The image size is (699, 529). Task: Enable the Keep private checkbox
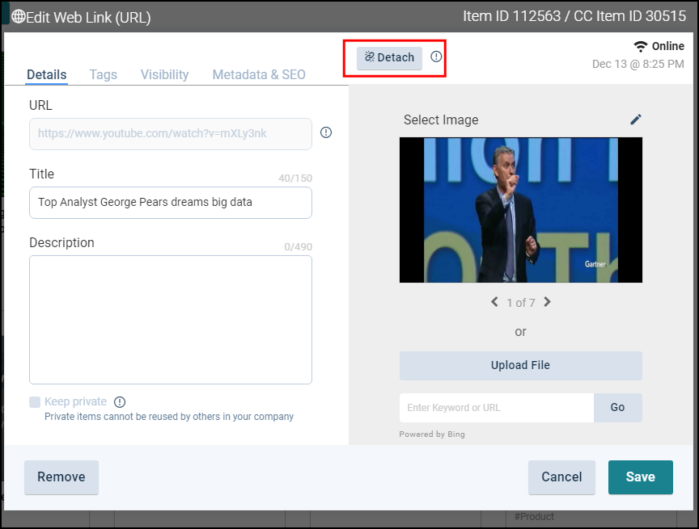[x=35, y=402]
